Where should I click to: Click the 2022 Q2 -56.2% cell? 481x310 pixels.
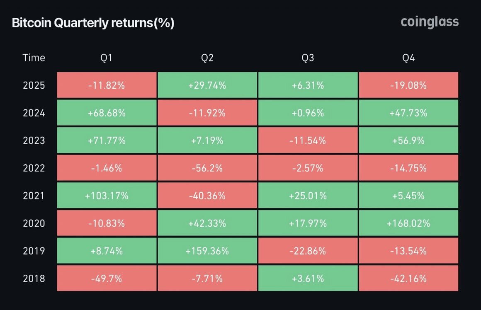coord(207,168)
